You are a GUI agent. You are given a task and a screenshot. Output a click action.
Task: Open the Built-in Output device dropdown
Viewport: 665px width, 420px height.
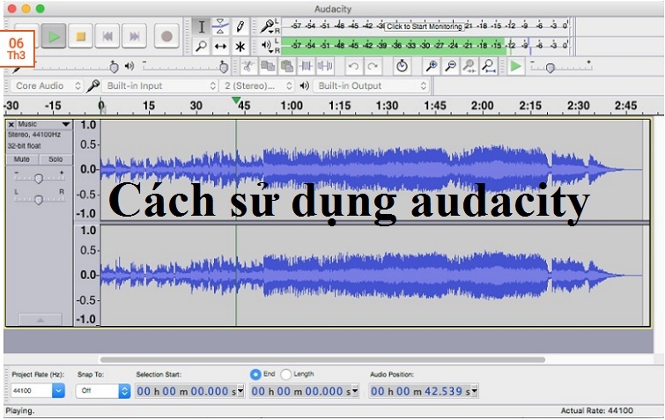371,85
